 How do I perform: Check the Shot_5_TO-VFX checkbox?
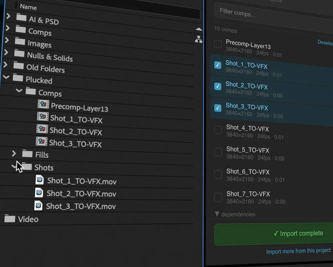pos(218,152)
